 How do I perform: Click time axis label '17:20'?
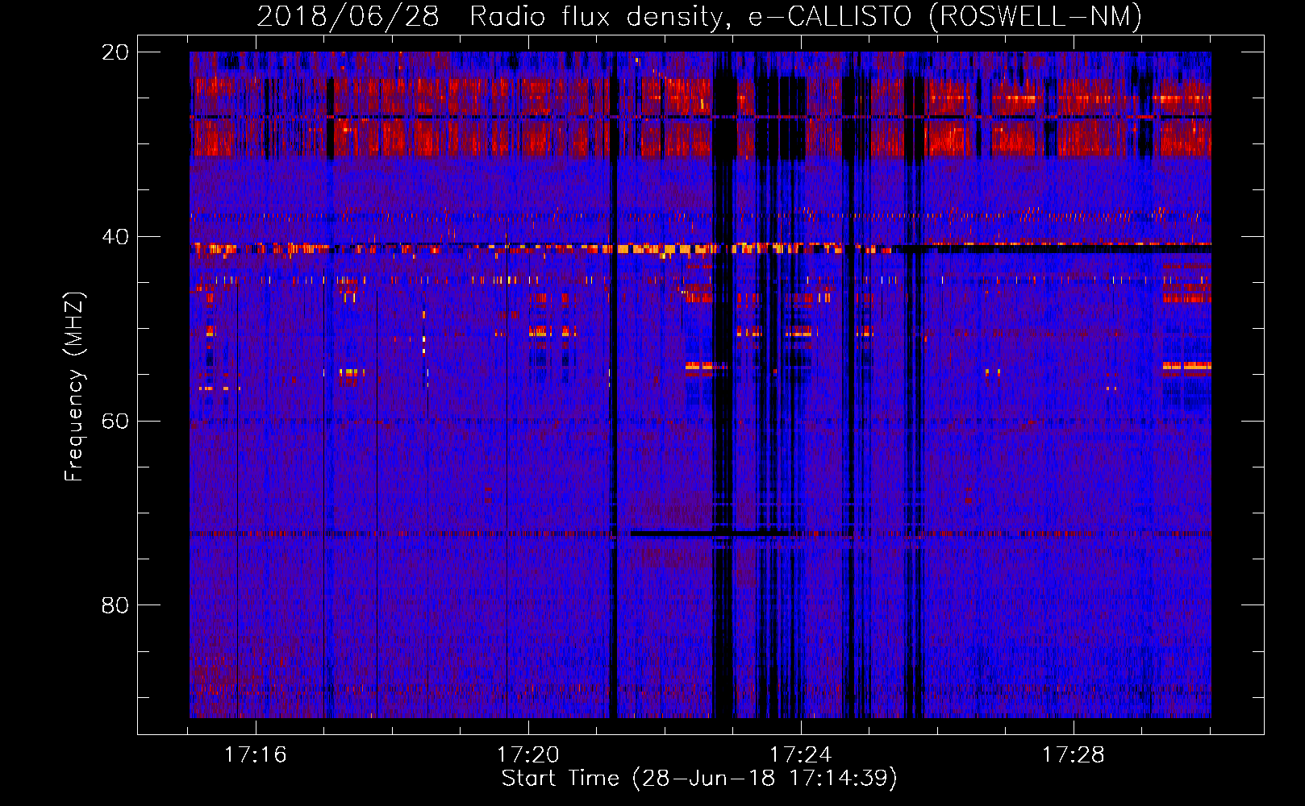528,755
